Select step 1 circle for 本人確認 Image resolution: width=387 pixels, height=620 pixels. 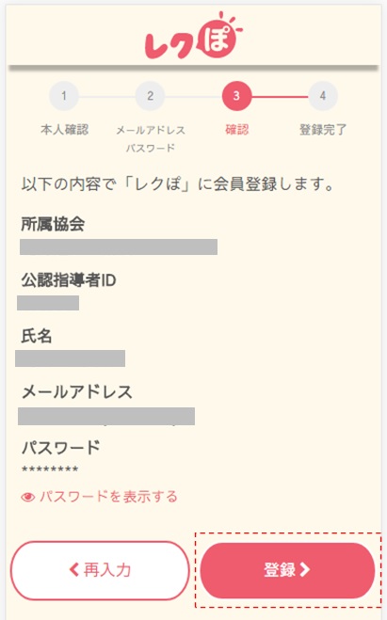click(64, 96)
